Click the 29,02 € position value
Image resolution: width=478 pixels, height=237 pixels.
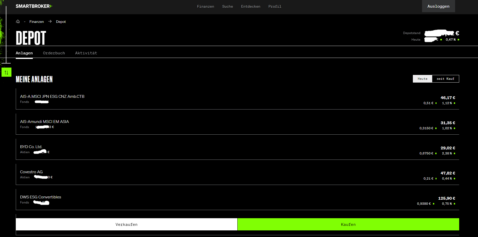[448, 148]
